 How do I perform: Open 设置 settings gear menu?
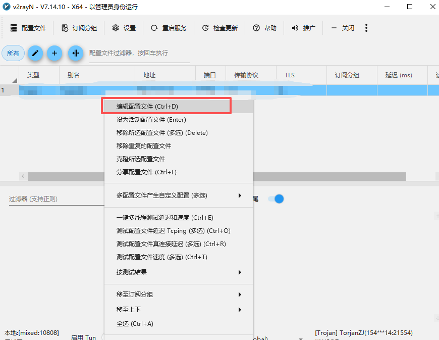tap(124, 28)
